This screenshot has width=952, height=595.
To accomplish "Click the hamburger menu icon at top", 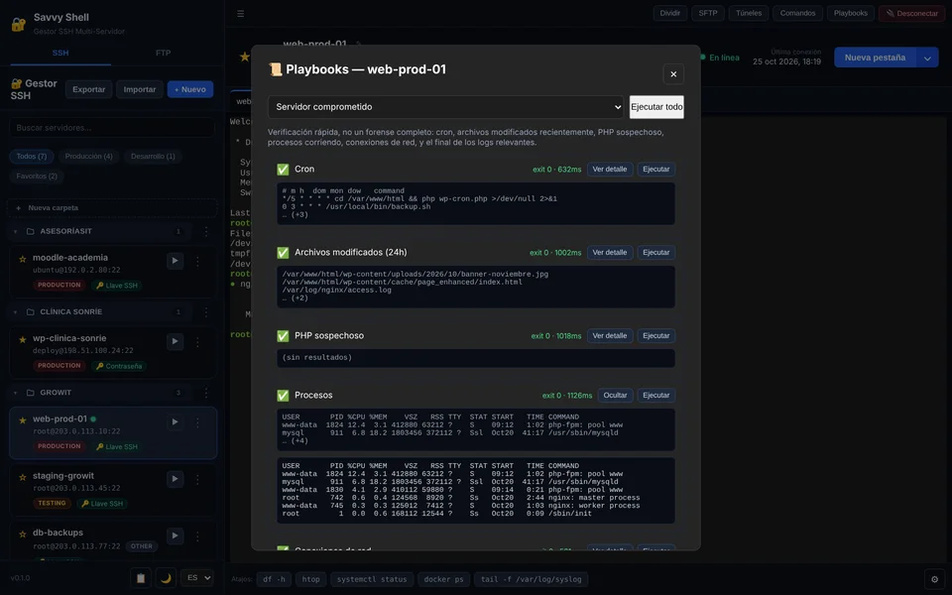I will [x=240, y=13].
